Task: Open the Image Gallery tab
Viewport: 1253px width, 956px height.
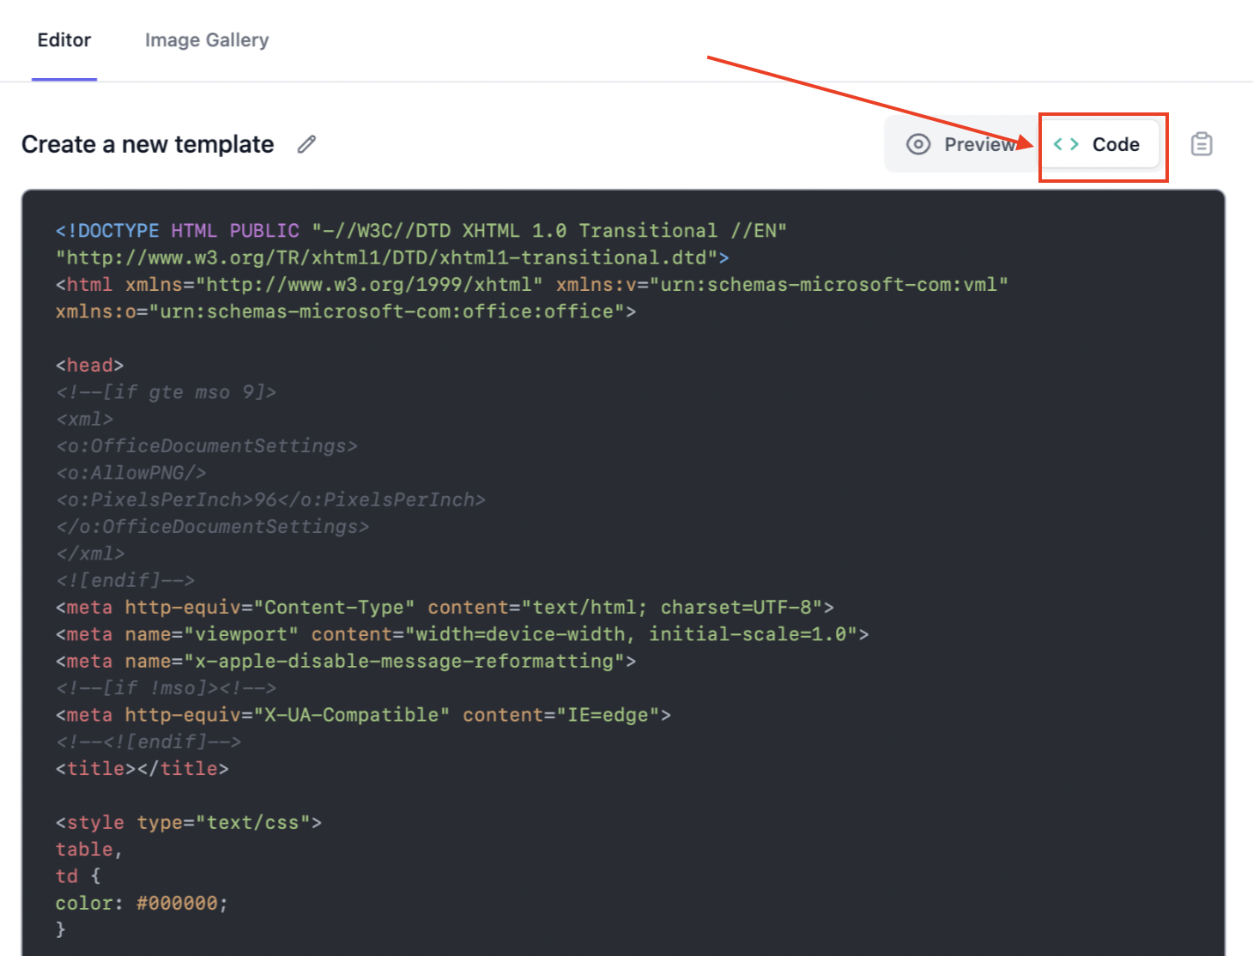Action: [207, 40]
